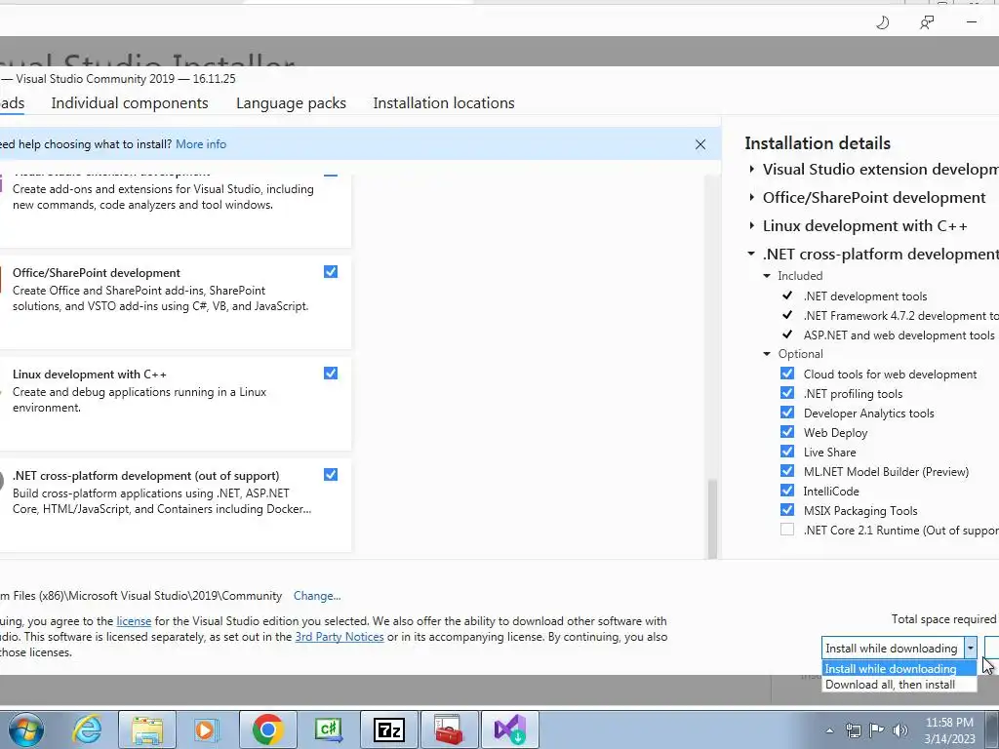Uncheck Web Deploy option

[787, 432]
